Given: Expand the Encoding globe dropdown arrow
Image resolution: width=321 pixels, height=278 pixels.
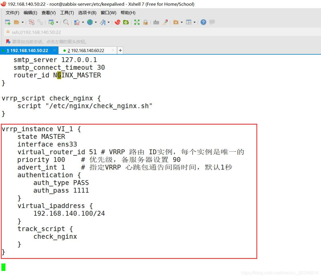Looking at the screenshot, I should coord(96,22).
